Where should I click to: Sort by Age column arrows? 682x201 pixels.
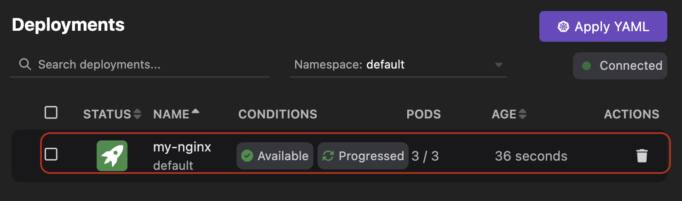click(522, 114)
